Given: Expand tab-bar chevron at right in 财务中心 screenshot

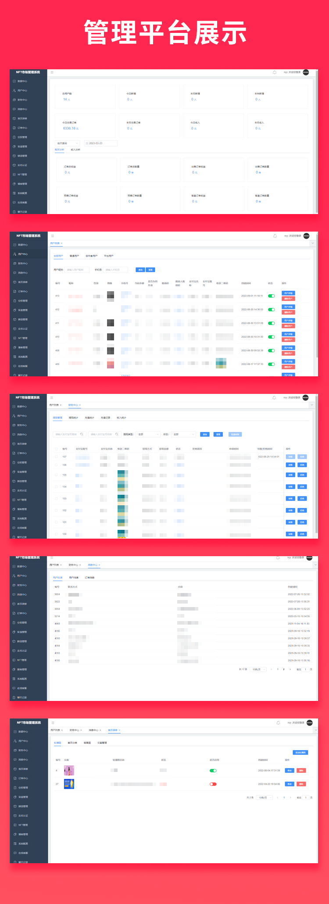Looking at the screenshot, I should coord(312,405).
